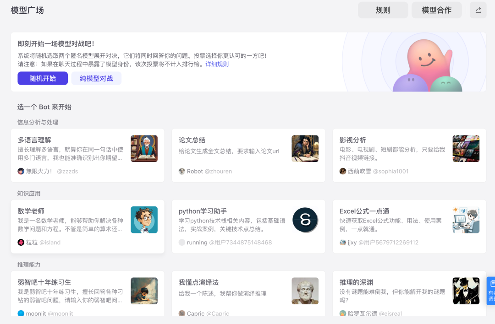Select the 影视分析 movie collage icon

click(x=466, y=149)
